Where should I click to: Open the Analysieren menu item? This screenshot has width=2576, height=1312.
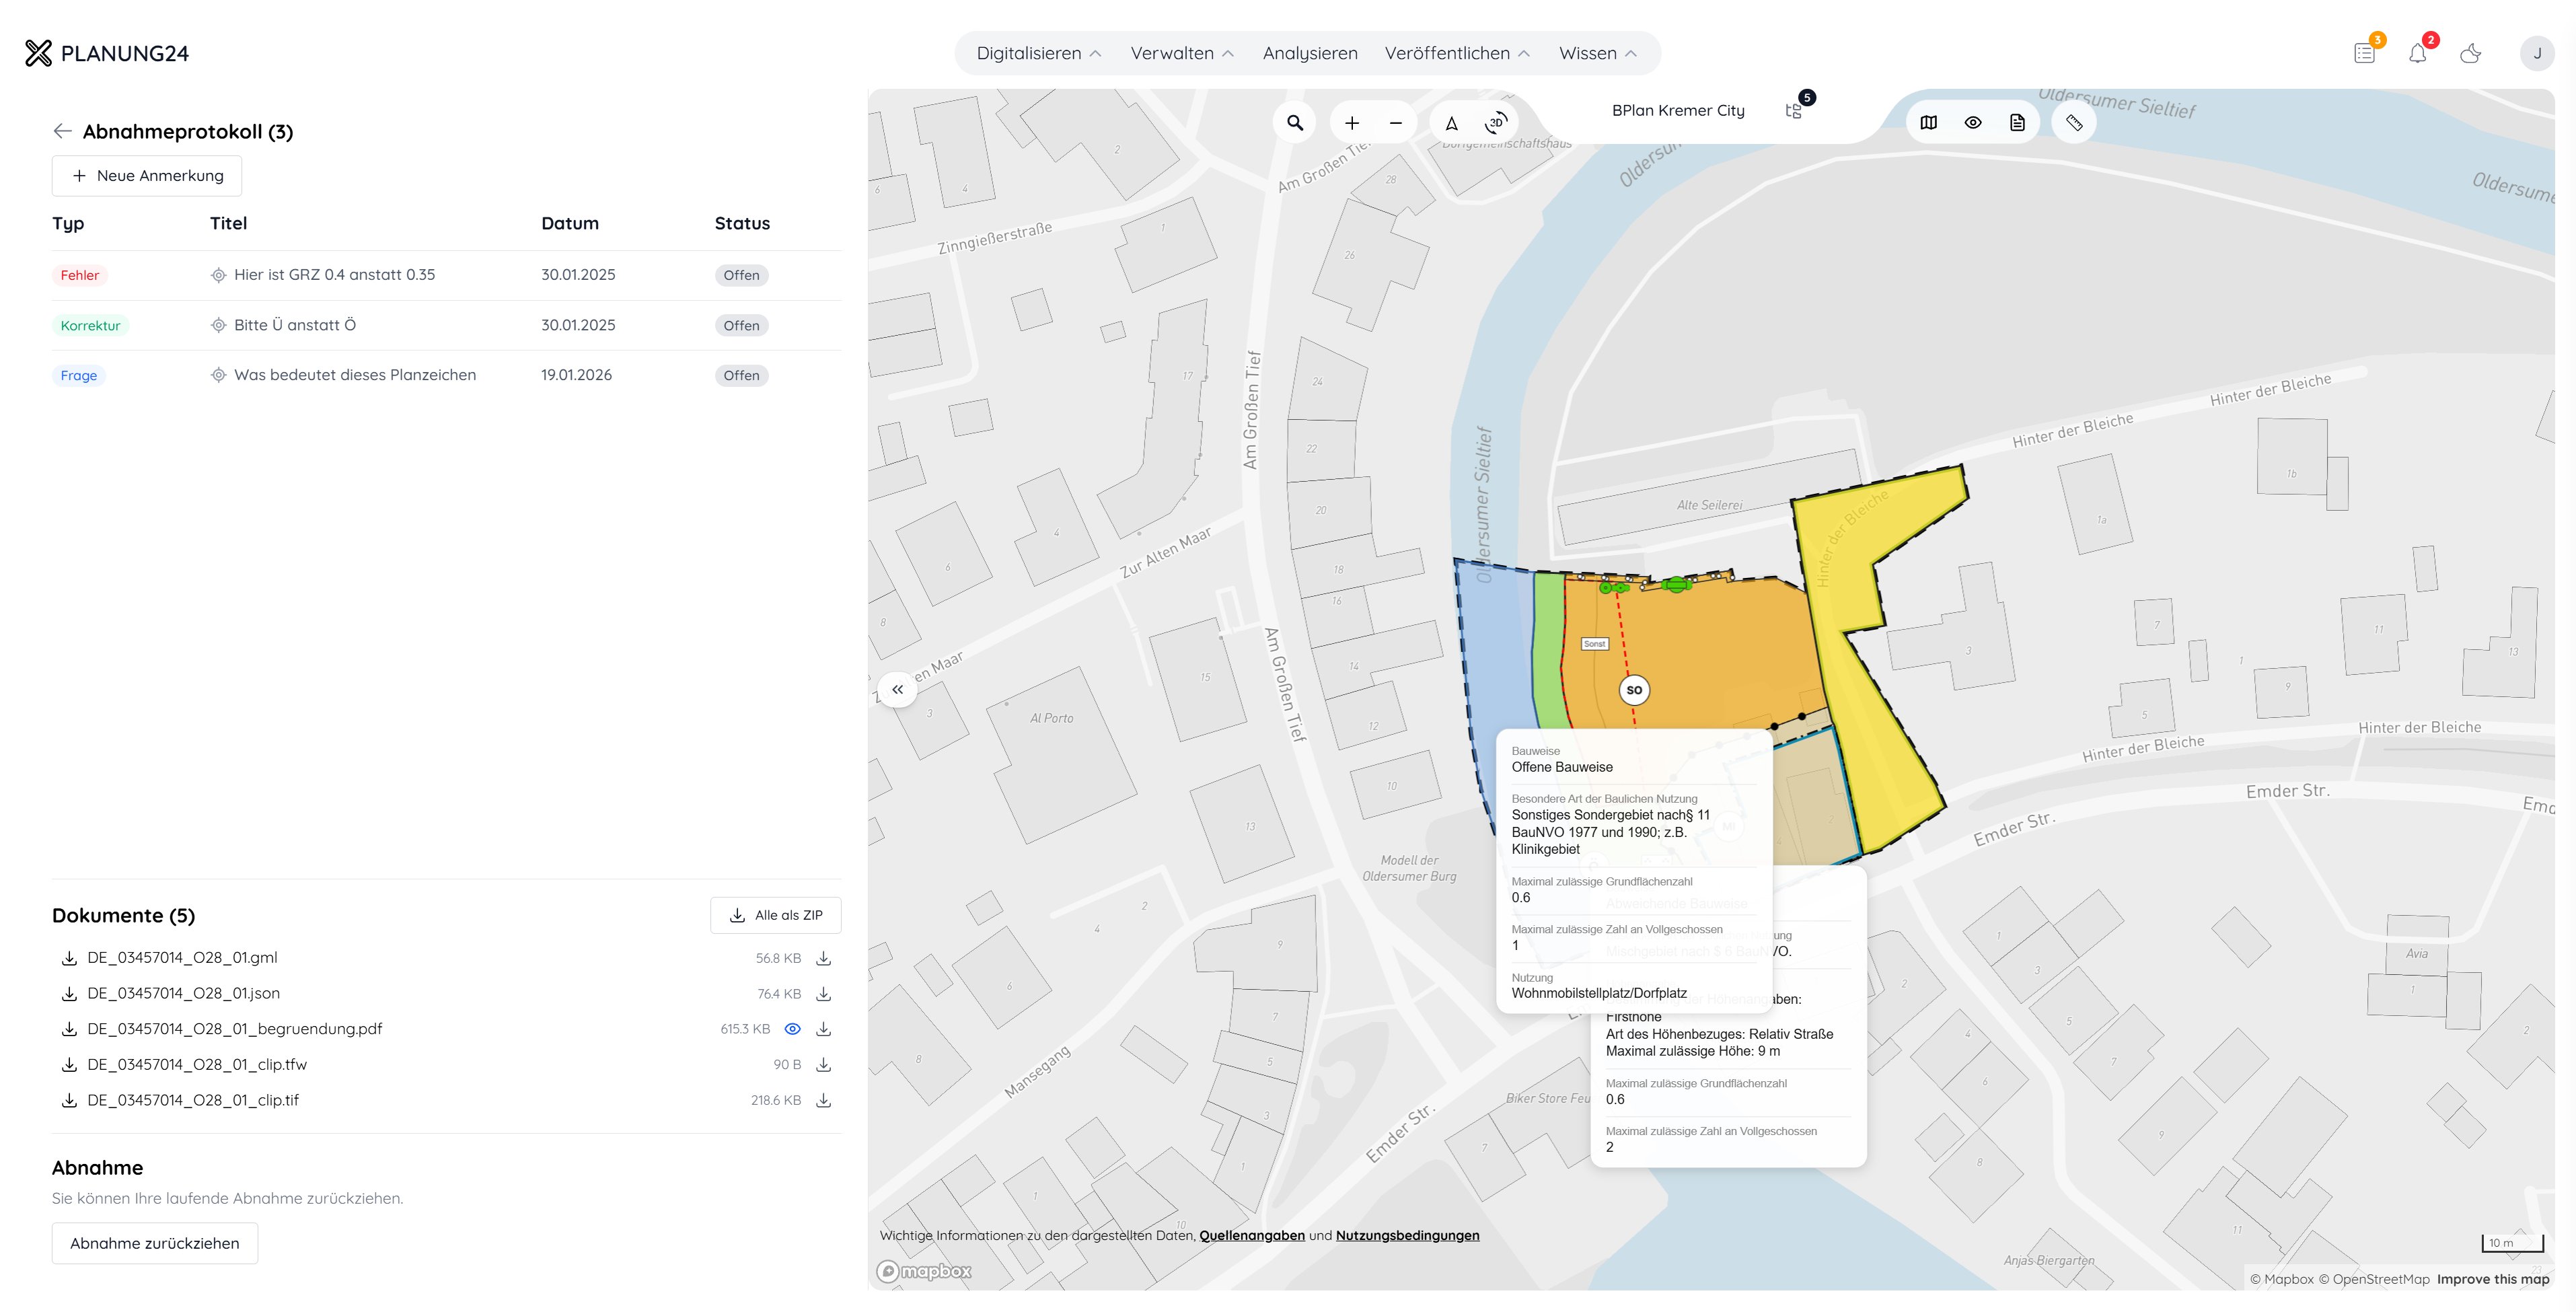coord(1310,53)
